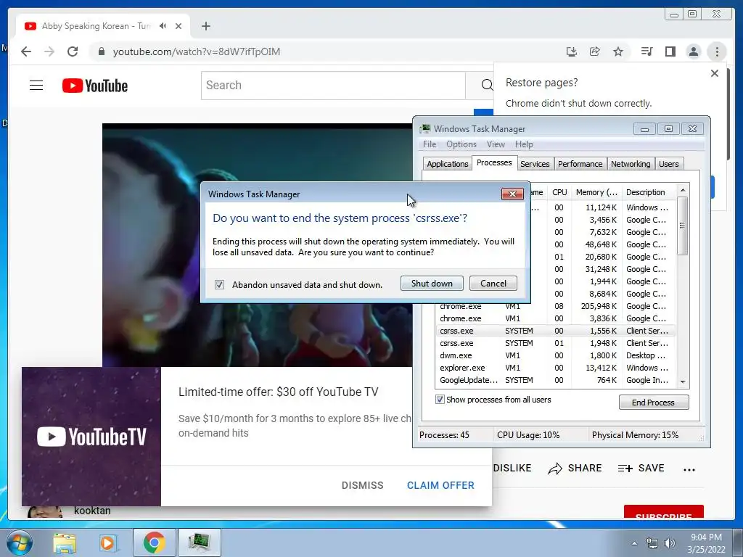Click the install app icon in address bar

pos(572,51)
